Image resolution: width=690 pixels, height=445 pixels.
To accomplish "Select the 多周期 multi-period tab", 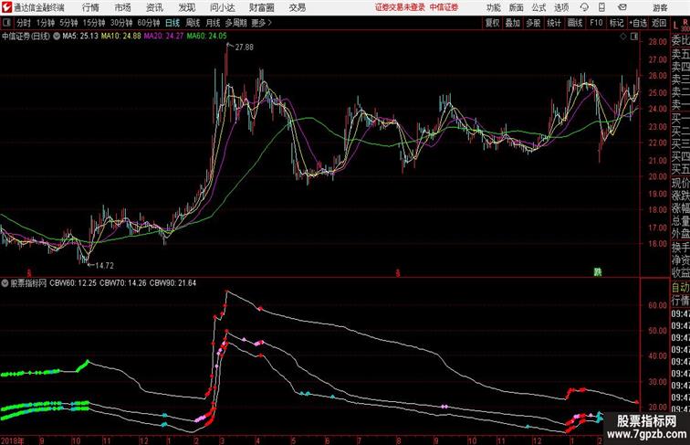I will [235, 23].
